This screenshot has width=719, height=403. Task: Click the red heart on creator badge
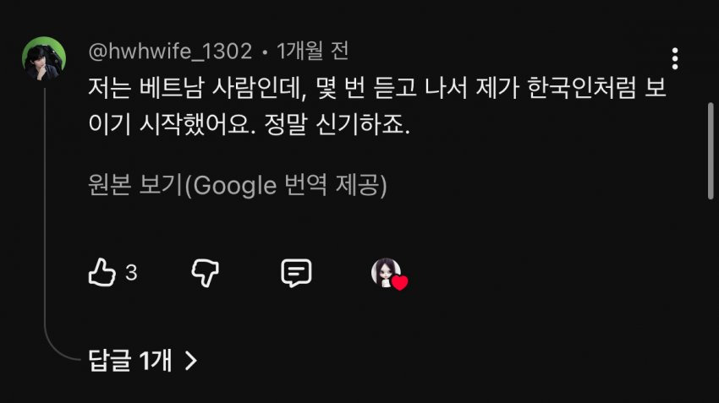pos(400,283)
